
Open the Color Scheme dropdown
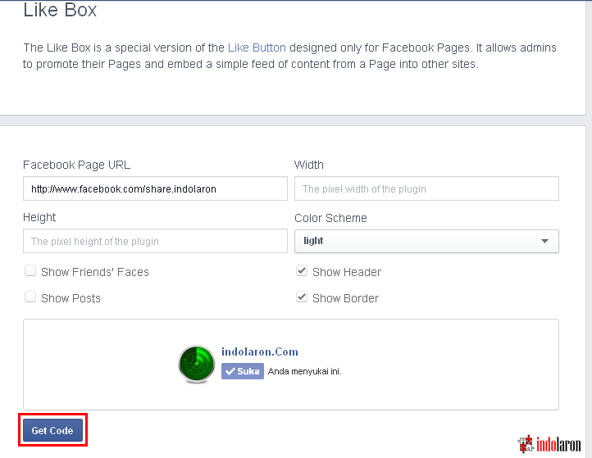(426, 241)
